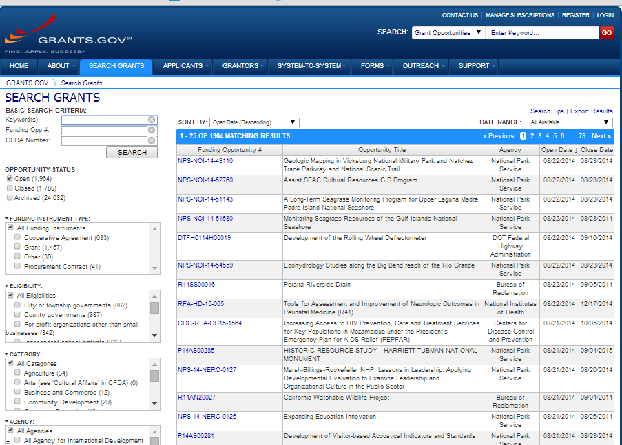Select the Search Grants tab

click(x=116, y=66)
